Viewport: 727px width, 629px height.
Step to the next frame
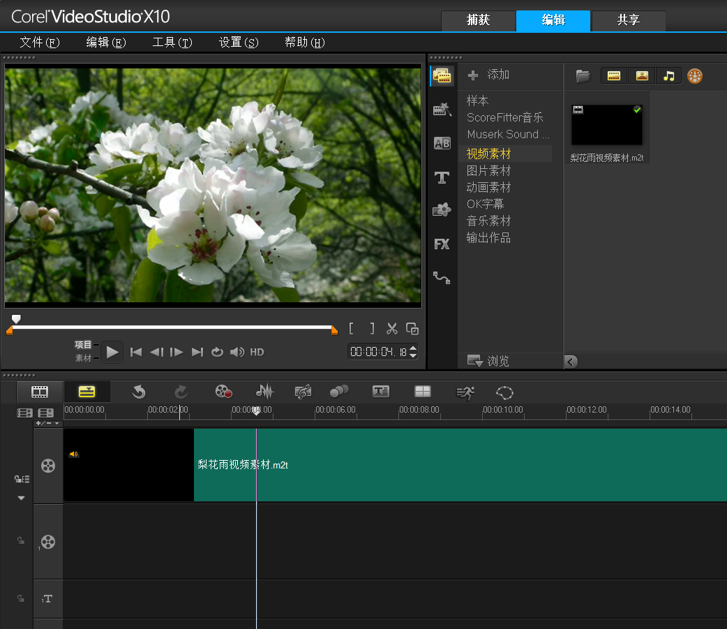[x=177, y=352]
